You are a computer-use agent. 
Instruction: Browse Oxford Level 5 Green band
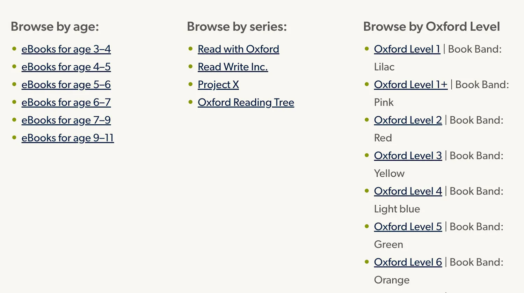point(408,227)
